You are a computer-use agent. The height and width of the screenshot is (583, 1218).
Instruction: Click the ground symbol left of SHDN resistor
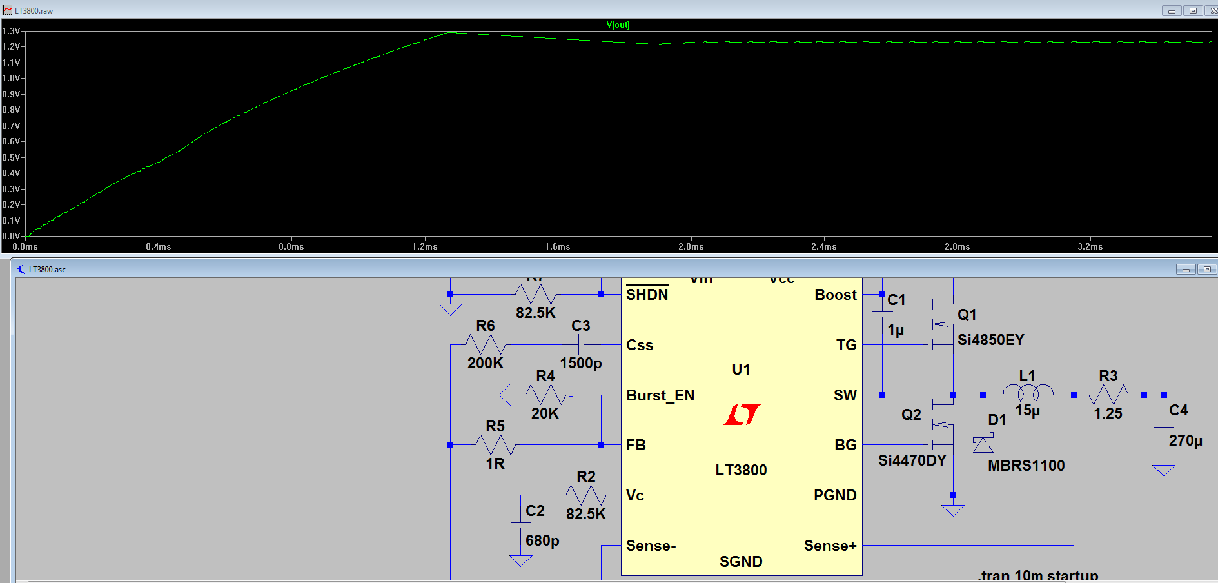pos(450,309)
